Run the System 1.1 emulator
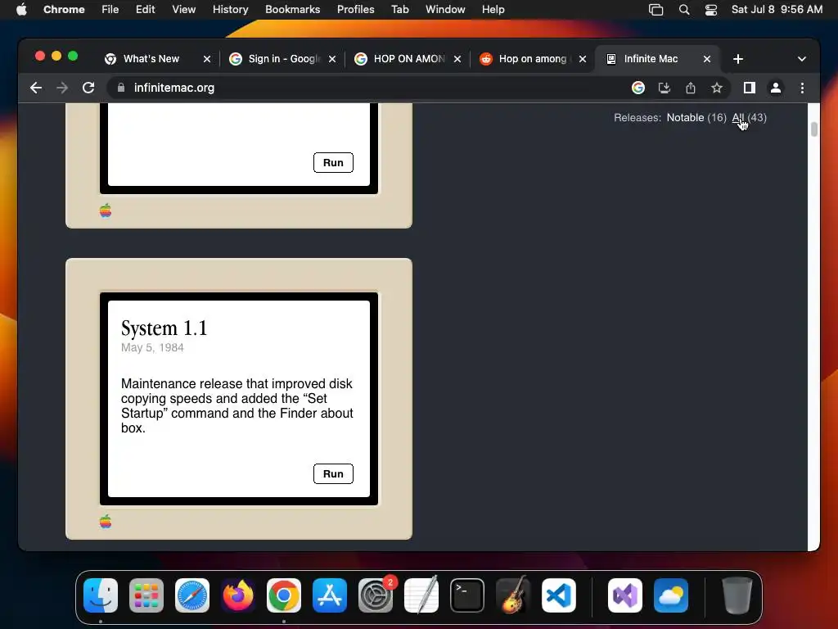838x629 pixels. pos(333,474)
